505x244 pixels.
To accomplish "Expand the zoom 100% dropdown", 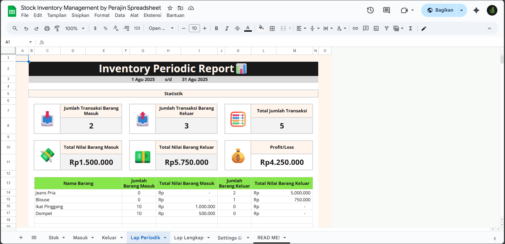I will tap(75, 28).
